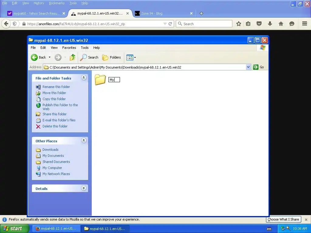Image resolution: width=311 pixels, height=233 pixels.
Task: Open My Documents in Other Places
Action: click(53, 156)
